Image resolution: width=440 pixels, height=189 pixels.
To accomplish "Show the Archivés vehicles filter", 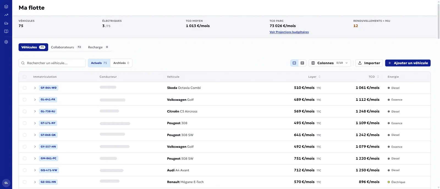I will [121, 63].
